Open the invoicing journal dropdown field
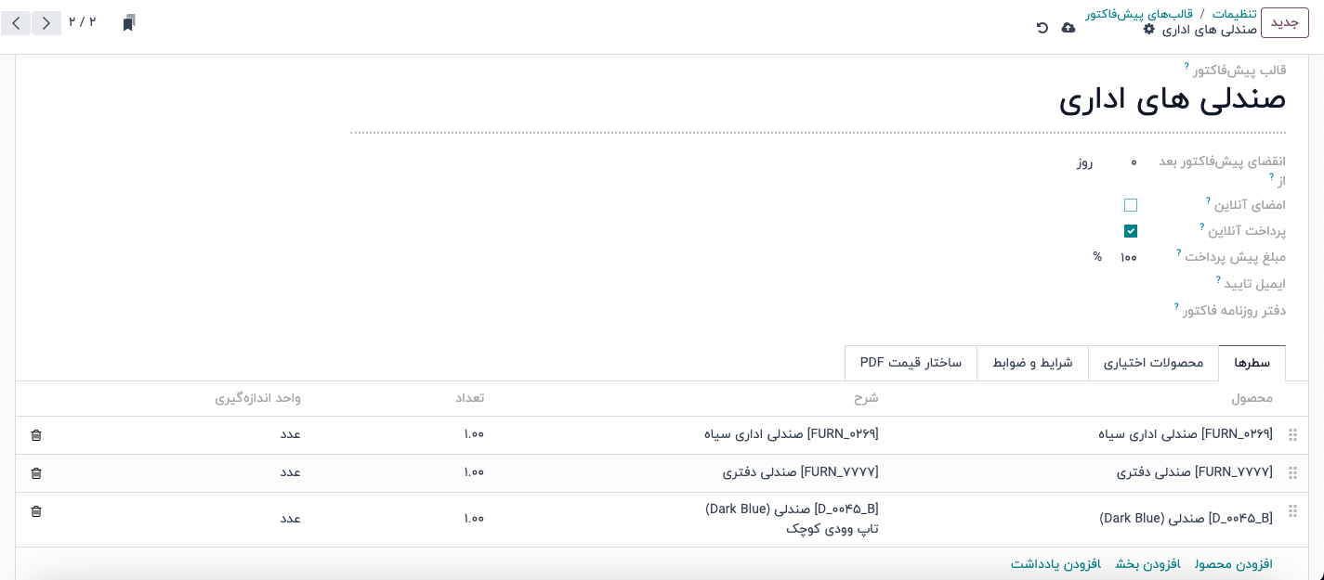This screenshot has height=580, width=1324. coord(1022,311)
